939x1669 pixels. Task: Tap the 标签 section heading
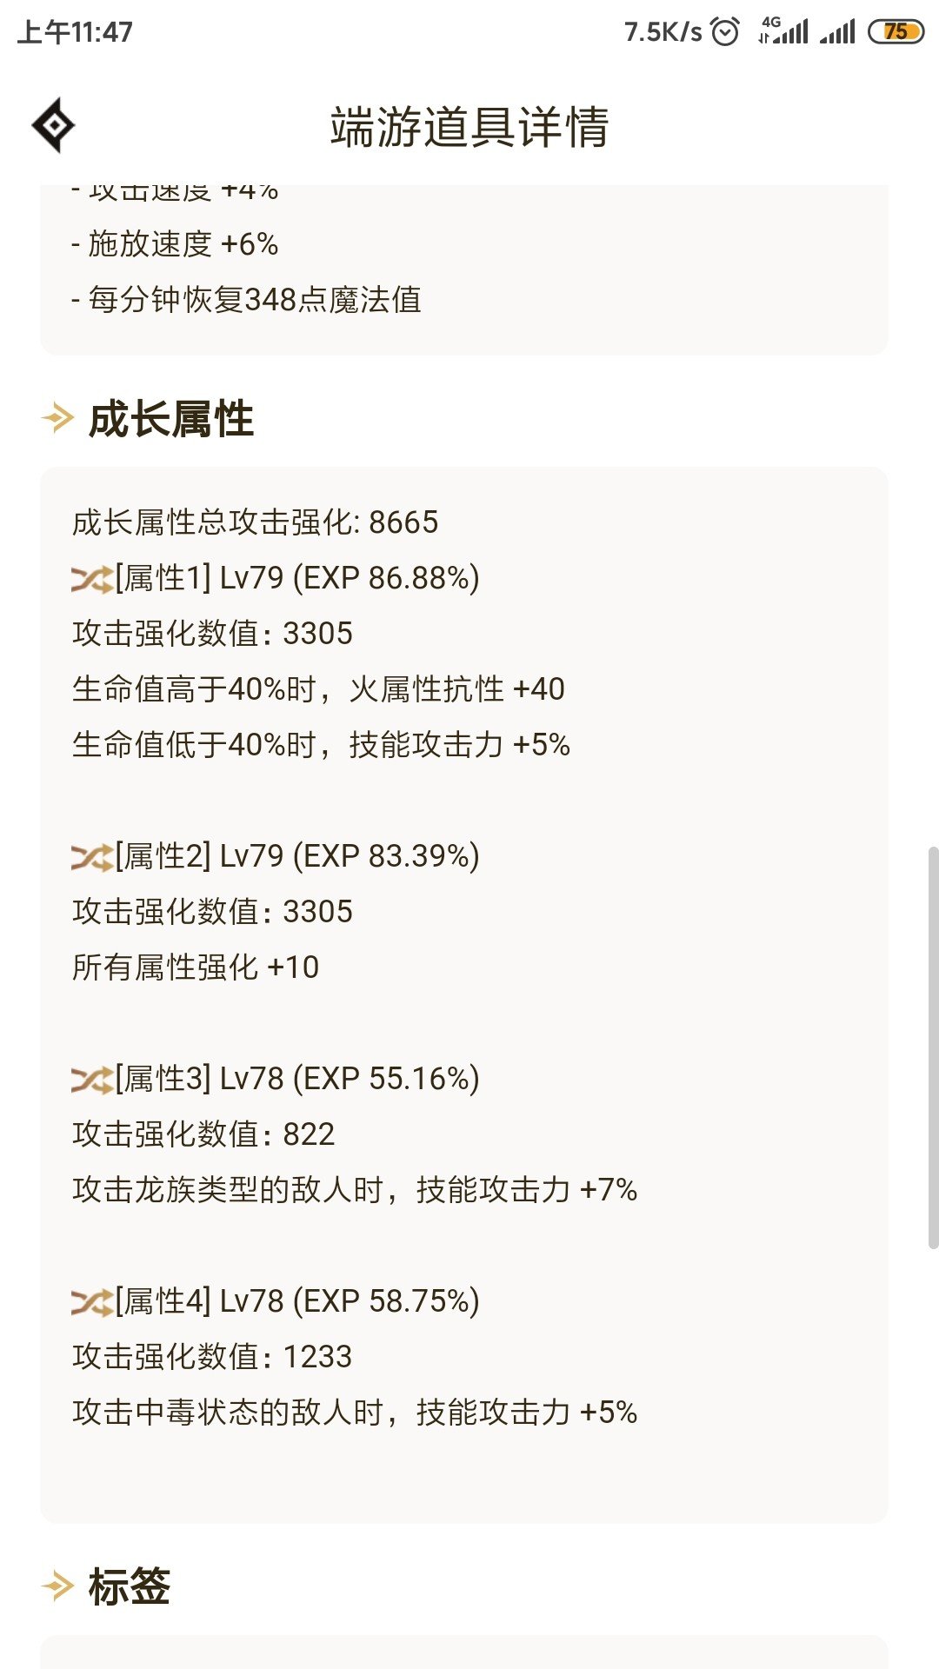click(x=130, y=1586)
